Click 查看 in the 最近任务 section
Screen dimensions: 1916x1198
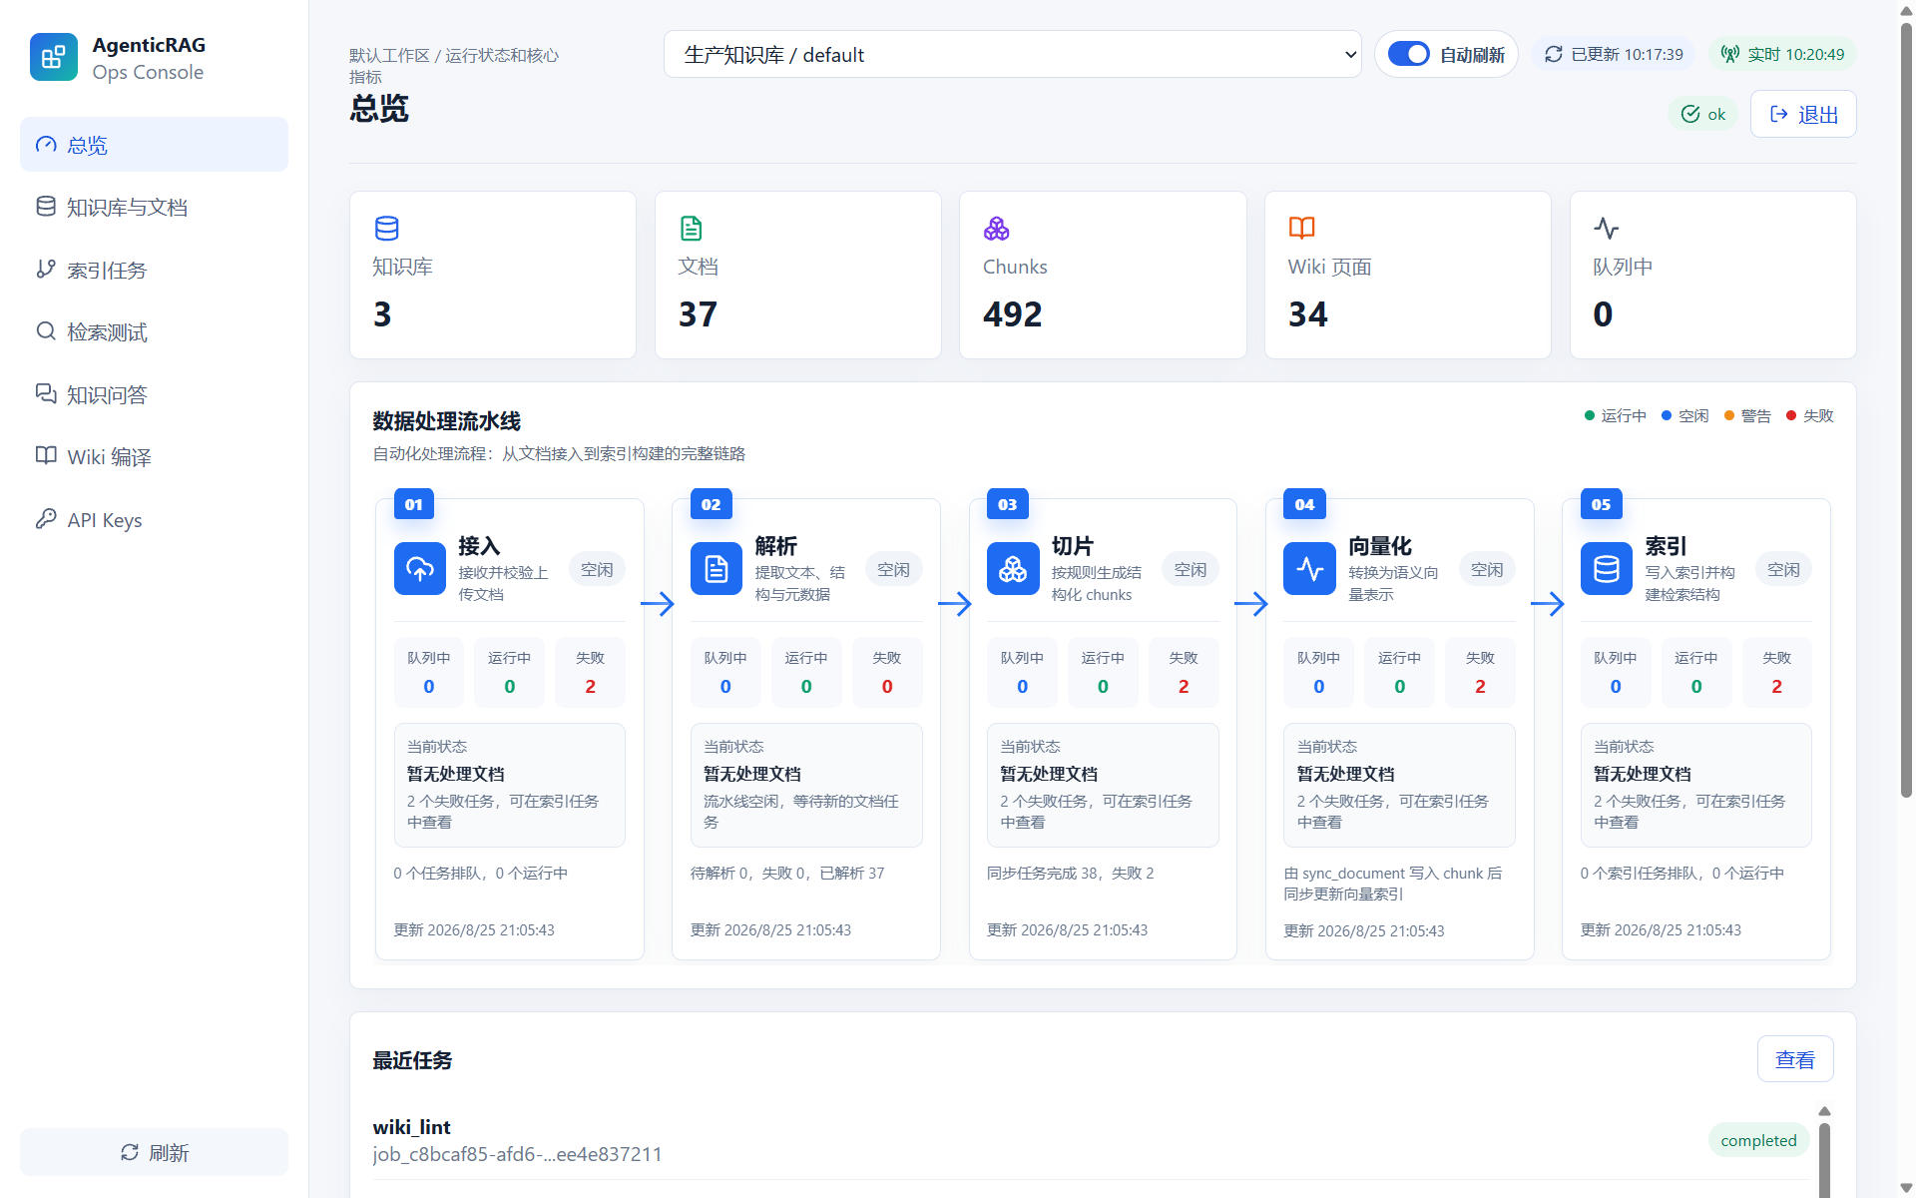click(1795, 1059)
